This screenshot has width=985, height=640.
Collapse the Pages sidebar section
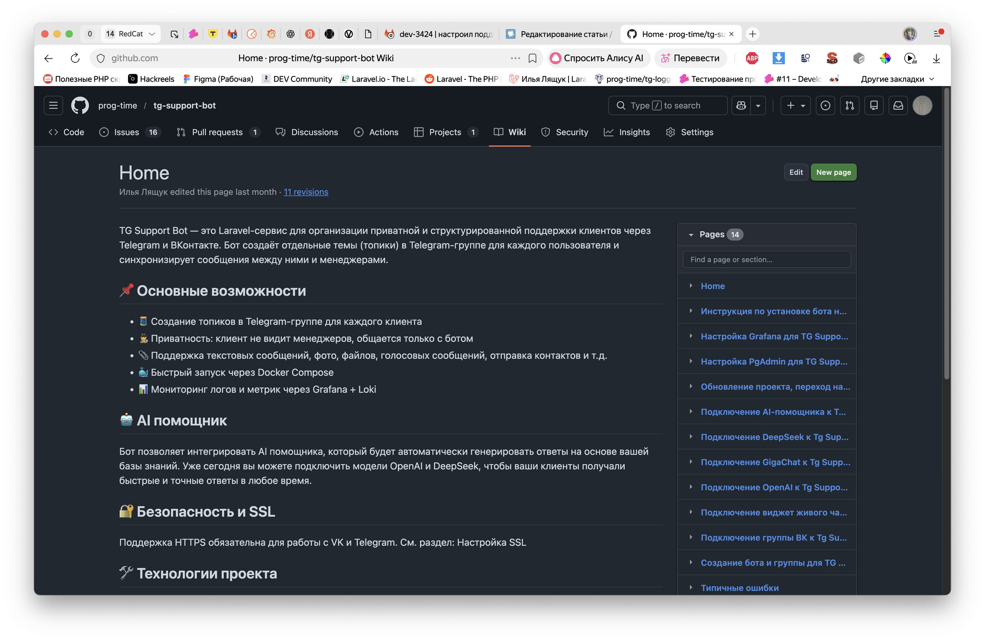[691, 235]
